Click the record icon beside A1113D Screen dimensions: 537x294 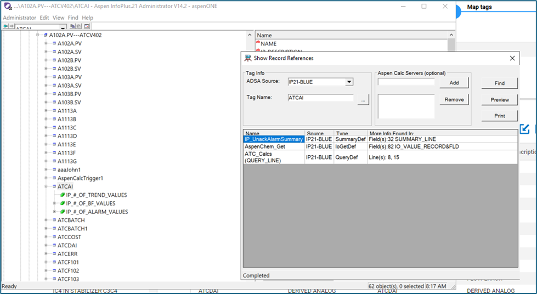[54, 136]
